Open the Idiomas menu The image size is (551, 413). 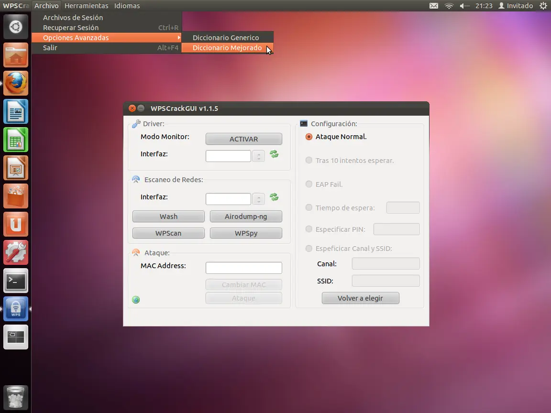click(127, 6)
